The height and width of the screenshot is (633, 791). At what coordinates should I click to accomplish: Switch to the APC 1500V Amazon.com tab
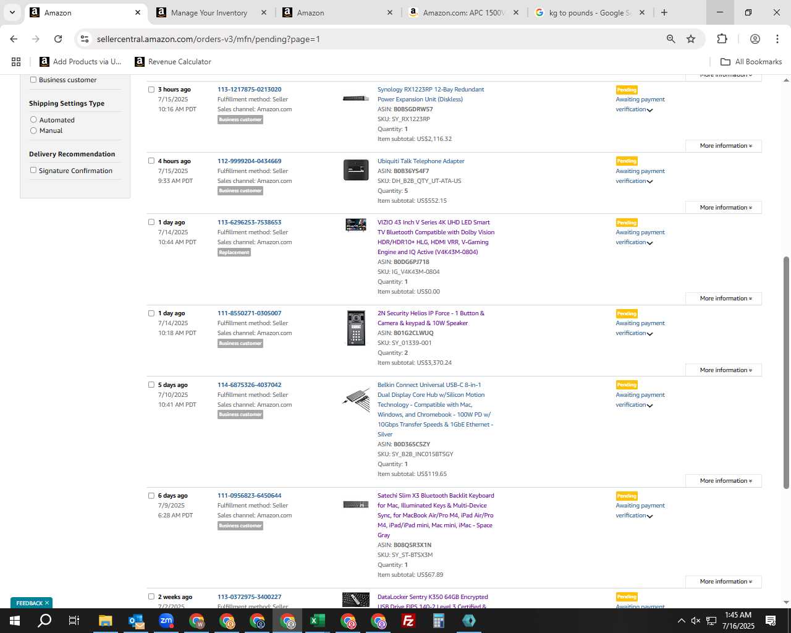[x=463, y=12]
